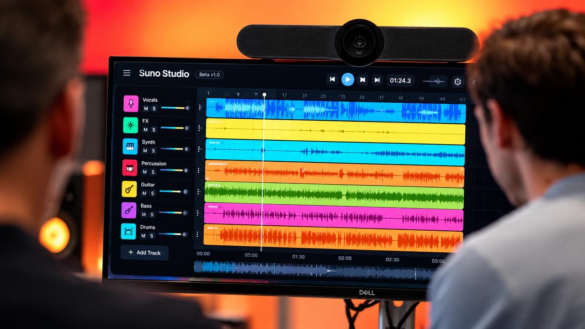Select the yellow Guitar track icon
The image size is (585, 329).
pyautogui.click(x=129, y=189)
